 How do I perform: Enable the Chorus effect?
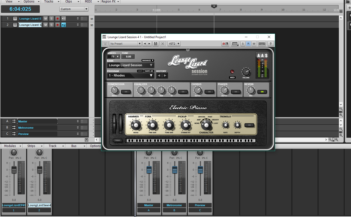pos(209,92)
